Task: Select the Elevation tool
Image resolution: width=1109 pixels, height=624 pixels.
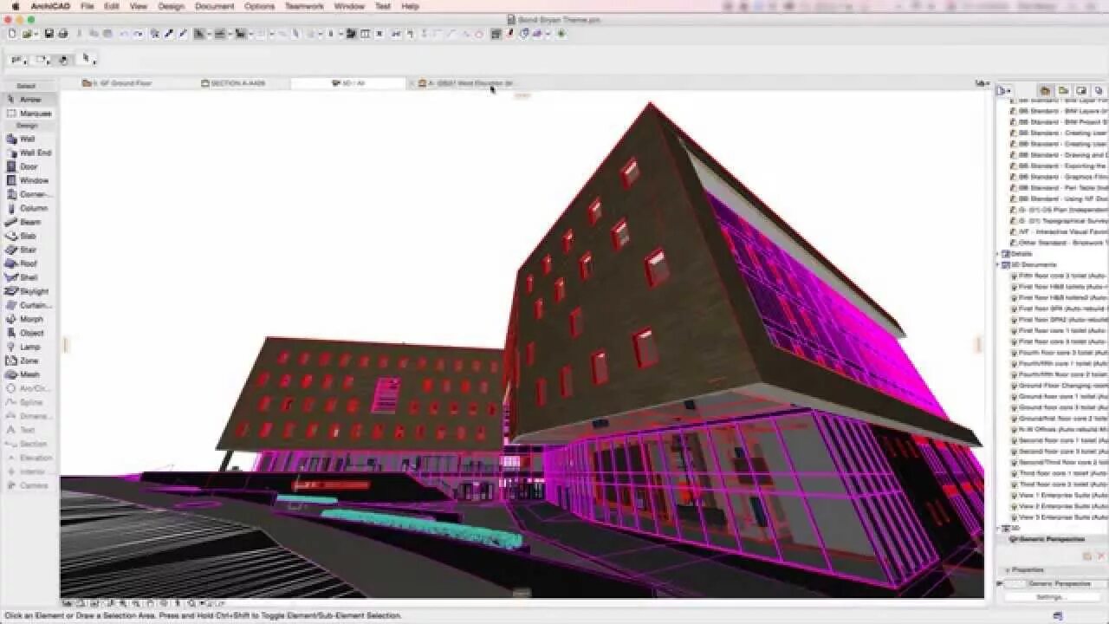Action: (29, 458)
